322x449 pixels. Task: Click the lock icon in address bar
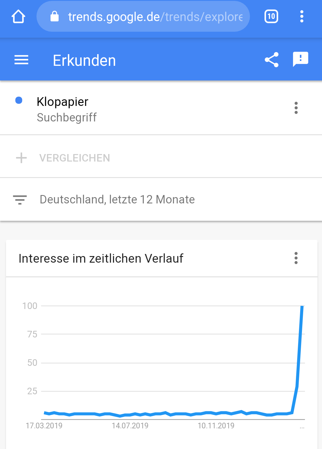[54, 16]
